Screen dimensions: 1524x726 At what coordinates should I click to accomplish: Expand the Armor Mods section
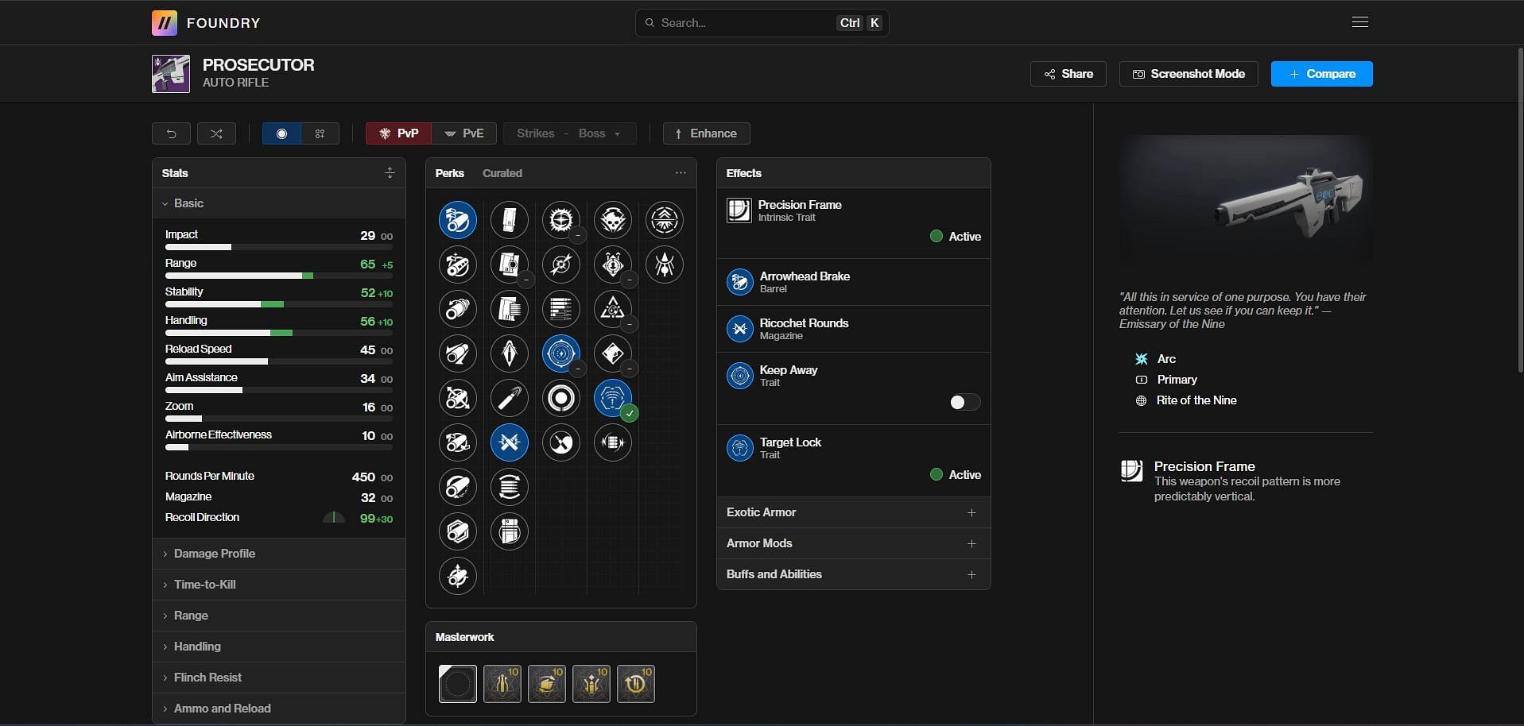tap(854, 543)
